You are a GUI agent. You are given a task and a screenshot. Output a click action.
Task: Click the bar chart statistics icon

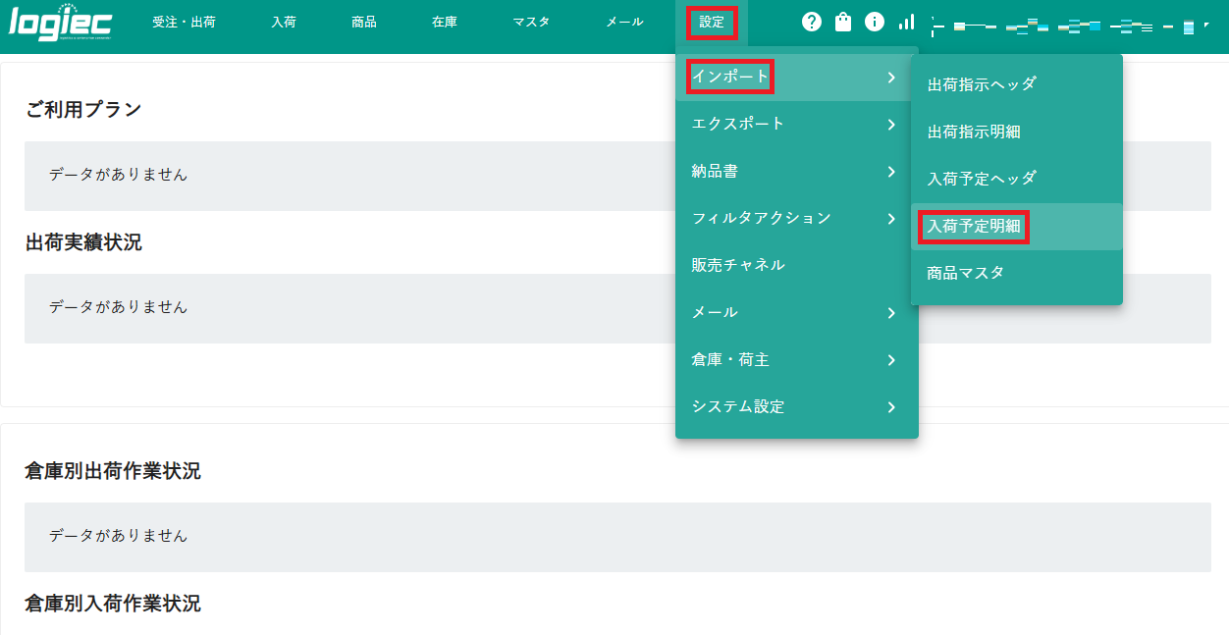coord(905,21)
